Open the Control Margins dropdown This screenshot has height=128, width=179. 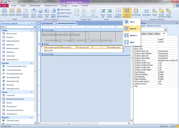coord(118,13)
